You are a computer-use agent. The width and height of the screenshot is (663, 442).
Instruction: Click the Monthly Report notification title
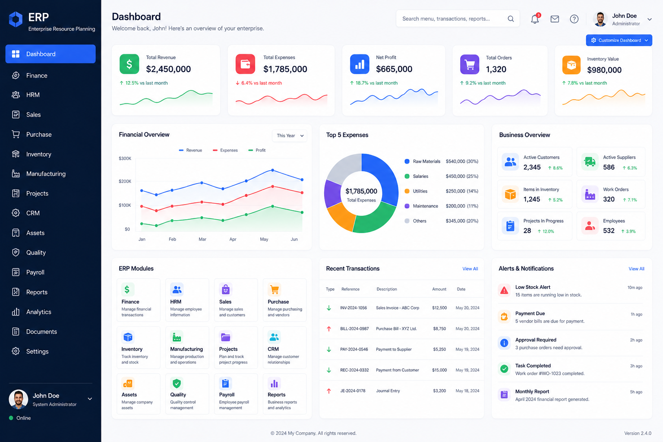point(532,391)
